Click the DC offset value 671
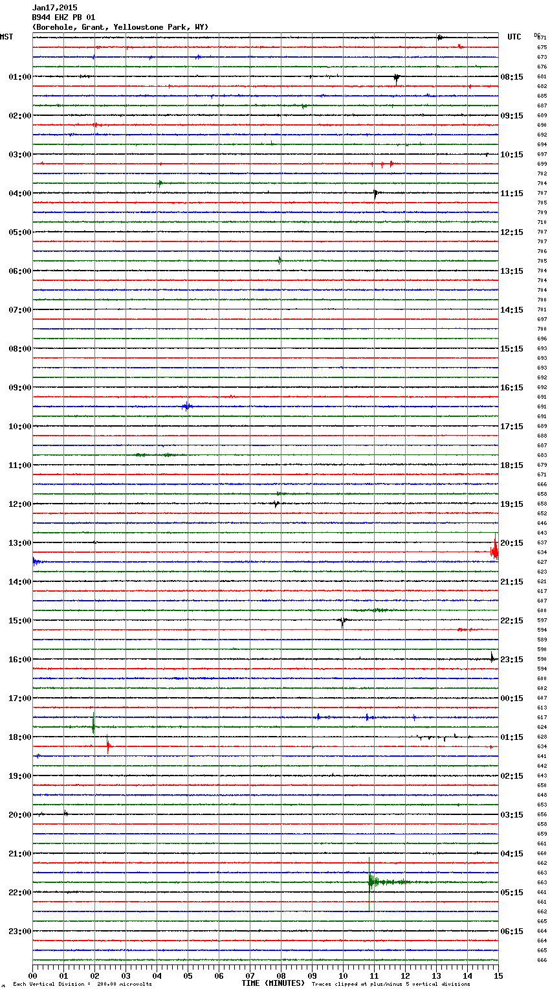Image resolution: width=550 pixels, height=993 pixels. coord(542,38)
